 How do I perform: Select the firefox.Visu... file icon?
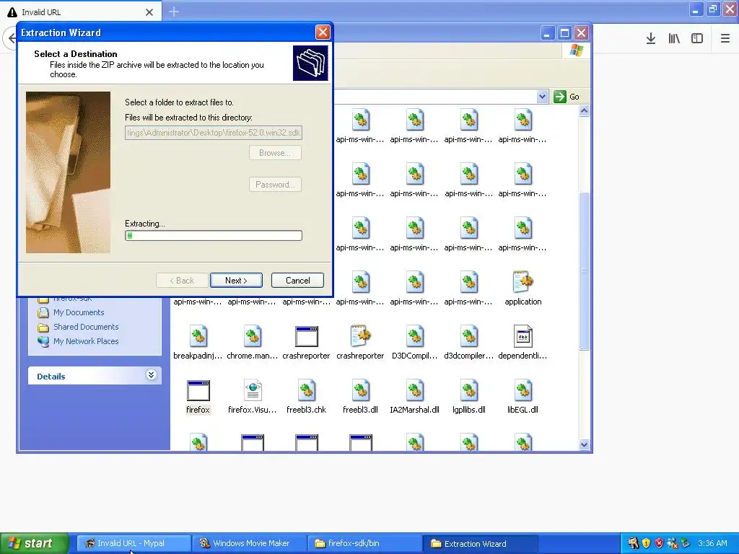(253, 390)
